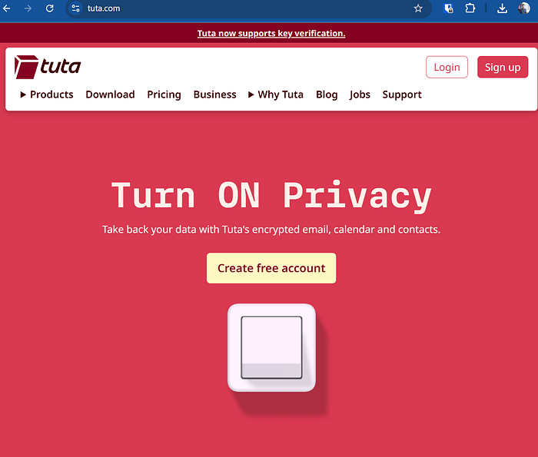Image resolution: width=538 pixels, height=457 pixels.
Task: Click the browser forward arrow
Action: pyautogui.click(x=28, y=8)
